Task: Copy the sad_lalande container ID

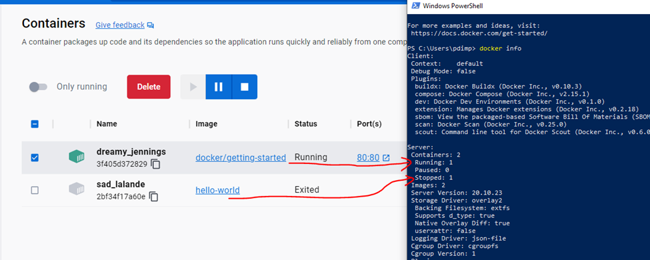Action: click(x=154, y=197)
